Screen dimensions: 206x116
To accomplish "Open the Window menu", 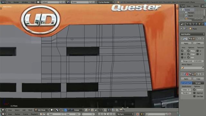I will (25, 2).
